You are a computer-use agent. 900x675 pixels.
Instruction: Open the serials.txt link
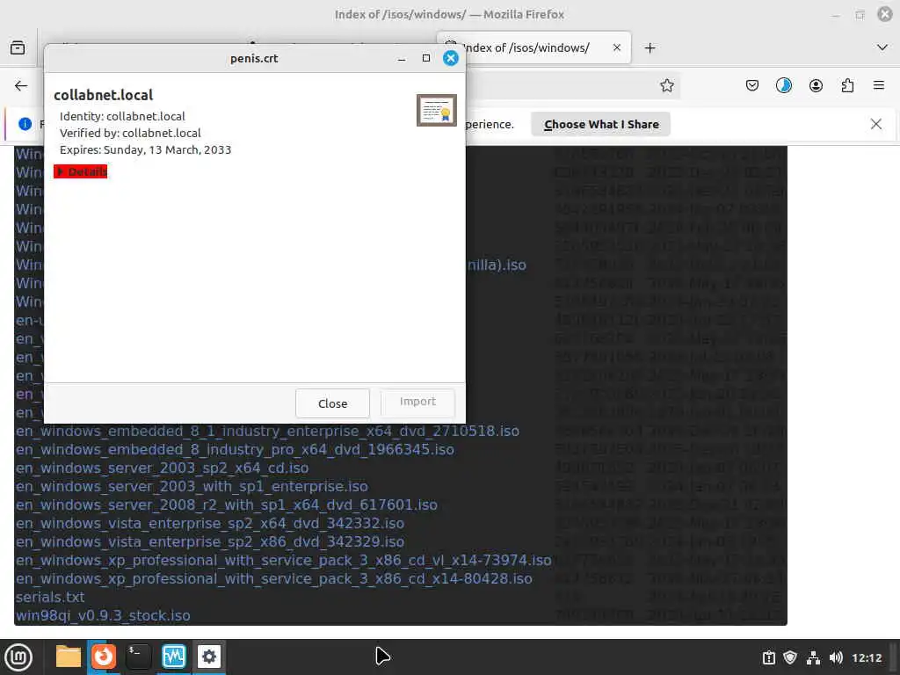pos(50,597)
